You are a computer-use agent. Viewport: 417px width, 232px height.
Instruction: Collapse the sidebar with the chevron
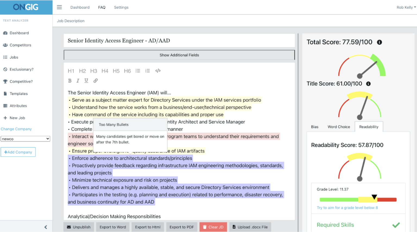pyautogui.click(x=46, y=227)
